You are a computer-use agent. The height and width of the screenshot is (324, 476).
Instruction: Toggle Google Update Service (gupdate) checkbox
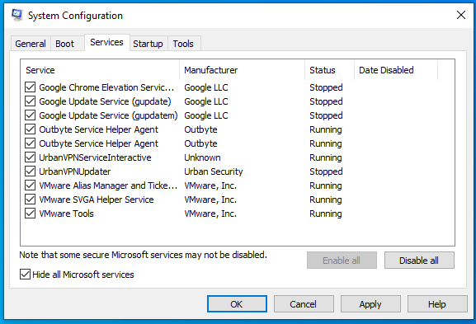30,101
